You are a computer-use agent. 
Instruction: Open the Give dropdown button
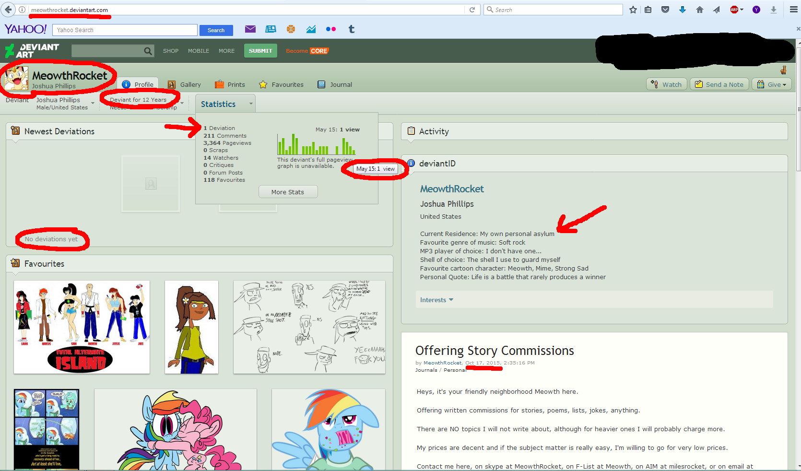[x=771, y=84]
